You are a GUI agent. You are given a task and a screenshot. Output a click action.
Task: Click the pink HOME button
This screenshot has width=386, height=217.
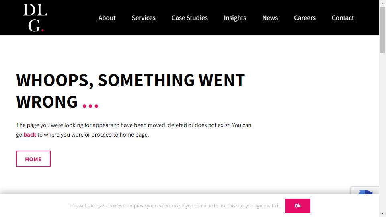(33, 159)
